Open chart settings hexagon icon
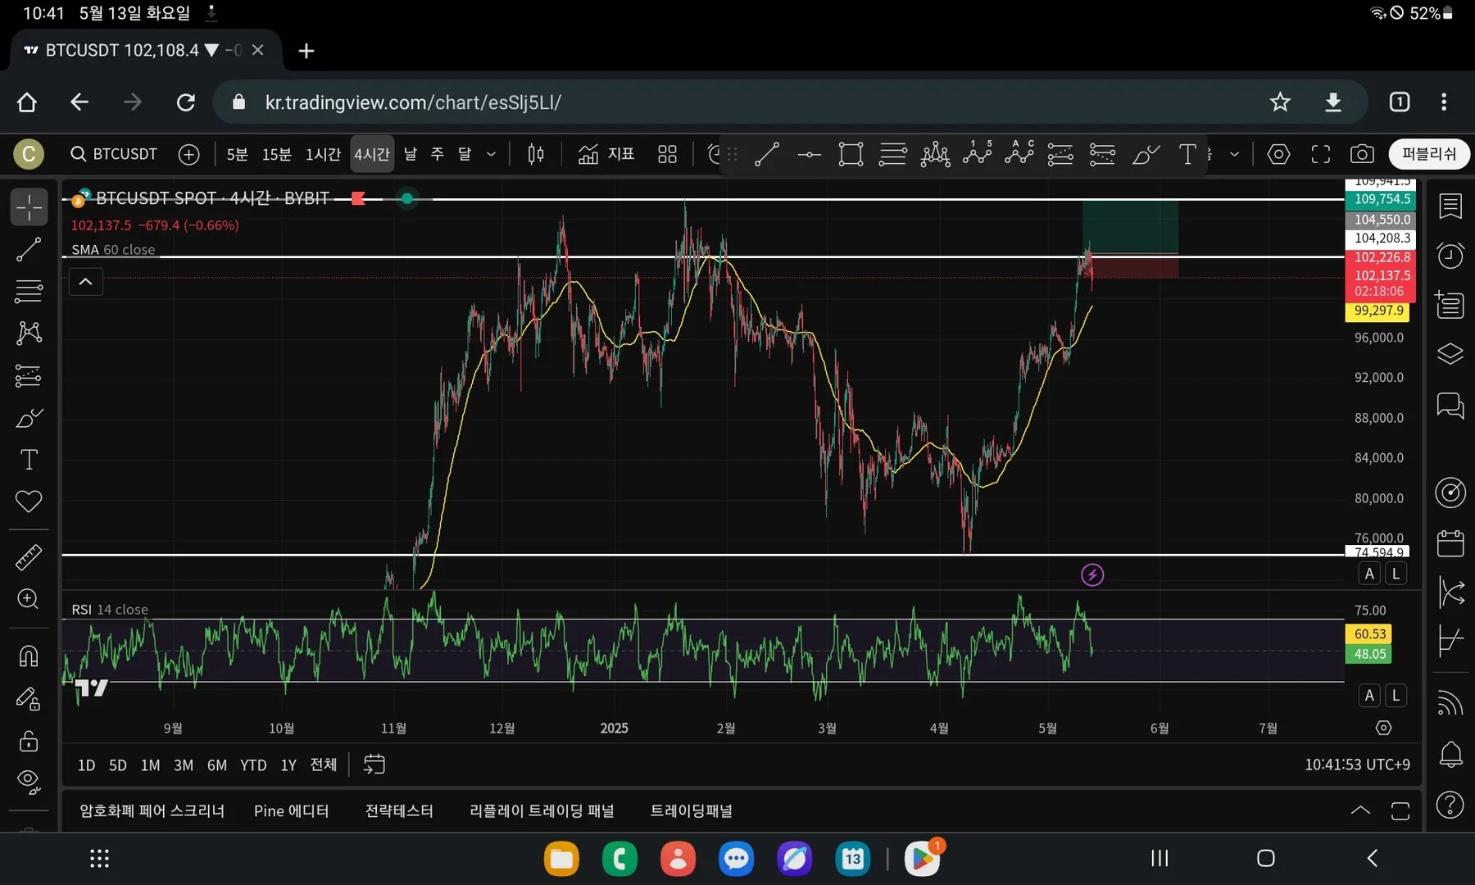1475x885 pixels. point(1278,154)
